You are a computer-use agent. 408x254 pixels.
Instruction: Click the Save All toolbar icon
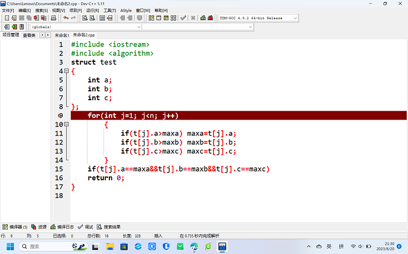29,18
